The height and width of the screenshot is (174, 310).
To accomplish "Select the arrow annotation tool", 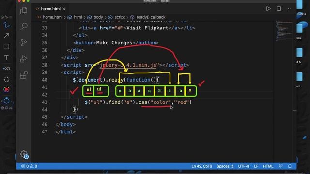I will (x=6, y=36).
